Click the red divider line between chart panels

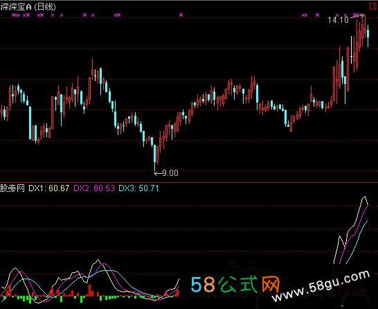click(x=189, y=182)
